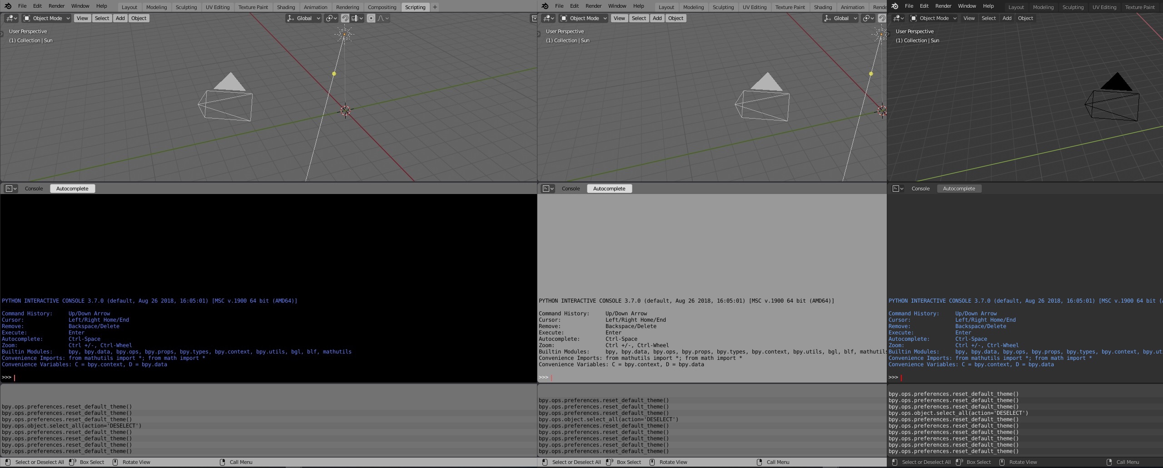
Task: Click Autocomplete button in dark console
Action: click(959, 189)
